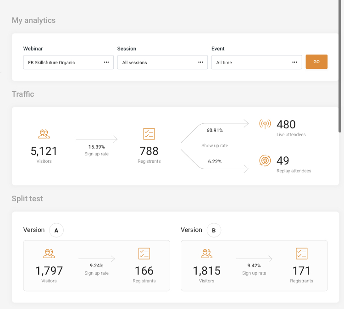This screenshot has width=344, height=309.
Task: Expand the Event time range dropdown
Action: pos(256,62)
